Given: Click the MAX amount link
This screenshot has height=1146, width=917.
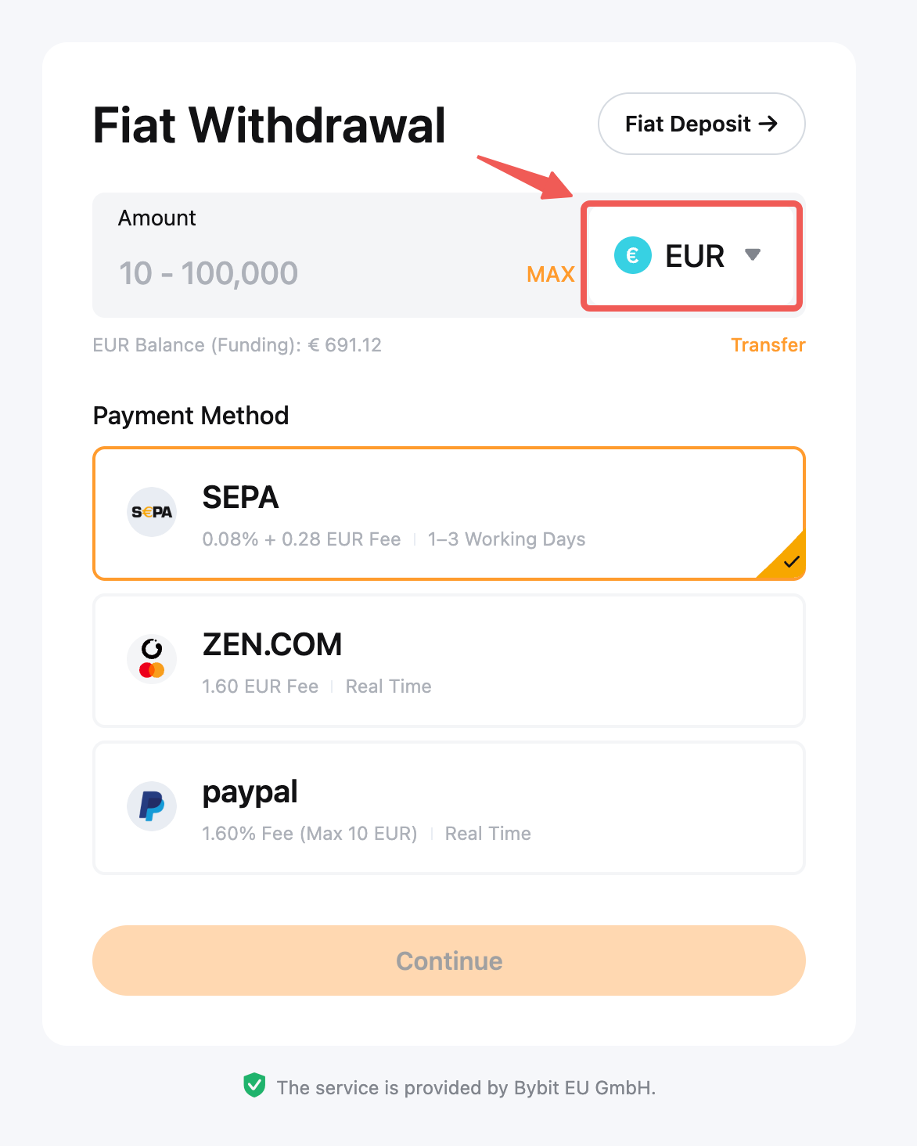Looking at the screenshot, I should coord(551,274).
